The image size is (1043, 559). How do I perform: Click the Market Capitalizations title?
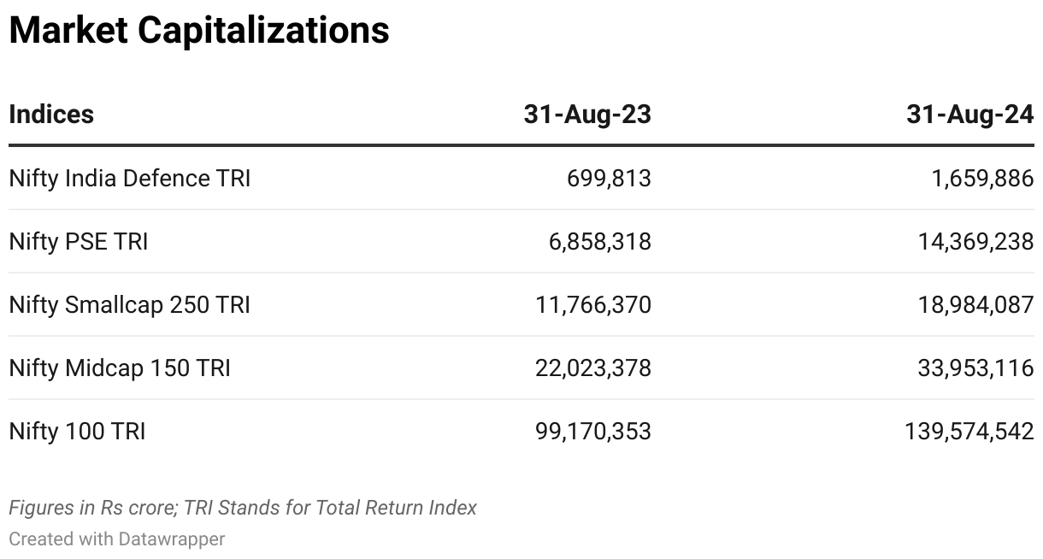click(199, 32)
